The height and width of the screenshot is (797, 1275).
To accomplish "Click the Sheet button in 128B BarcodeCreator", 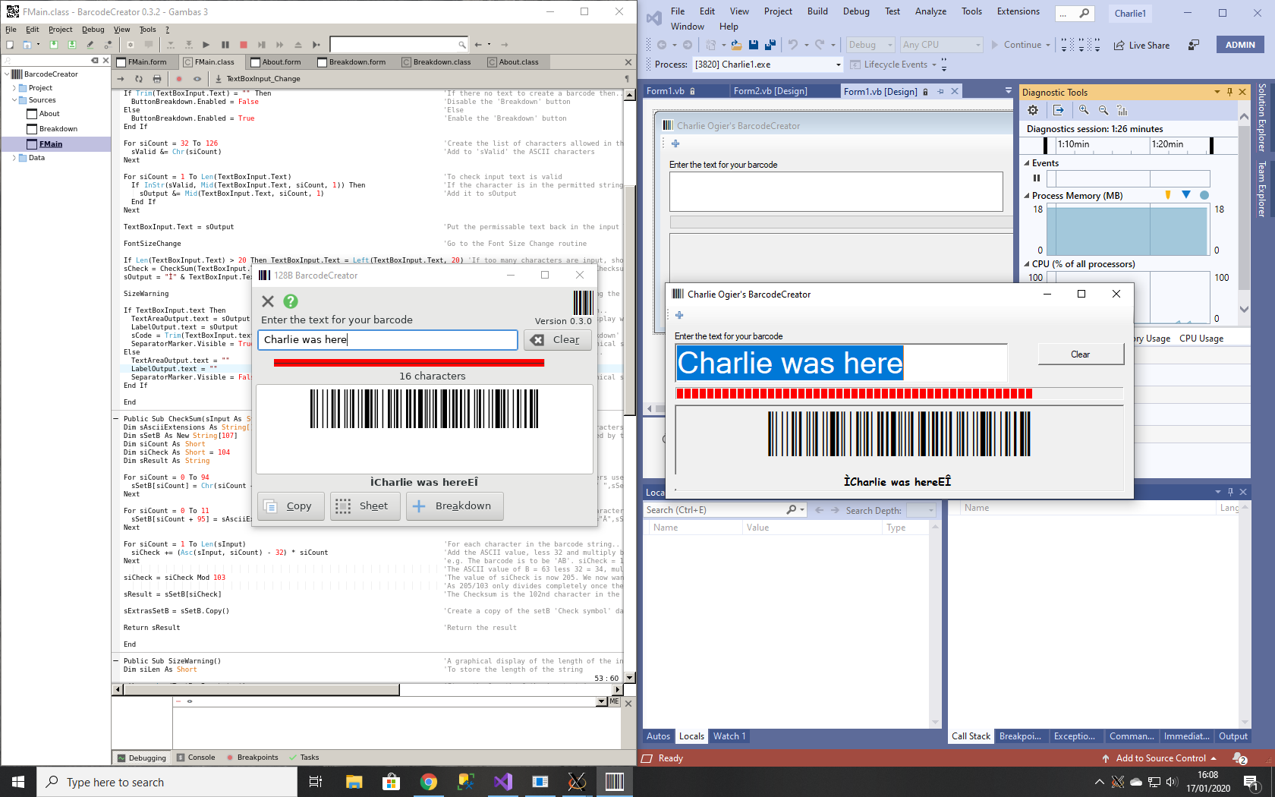I will click(365, 506).
